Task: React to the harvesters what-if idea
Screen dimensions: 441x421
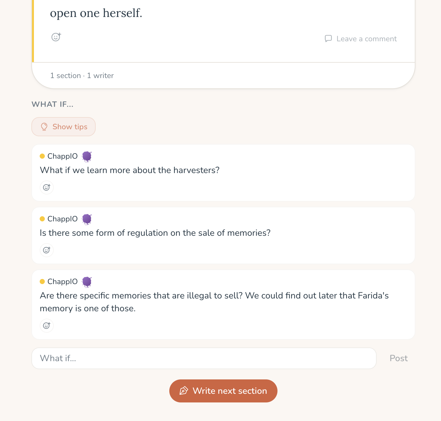Action: tap(47, 187)
